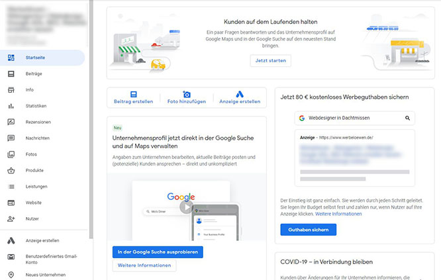Screen dimensions: 441x280
Task: Click Beitrag erstellen label
Action: tap(134, 101)
